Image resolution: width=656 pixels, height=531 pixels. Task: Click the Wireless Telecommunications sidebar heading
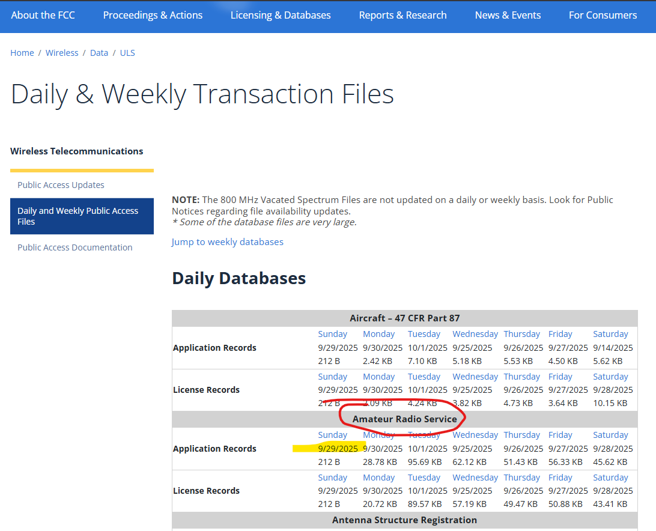(x=76, y=151)
